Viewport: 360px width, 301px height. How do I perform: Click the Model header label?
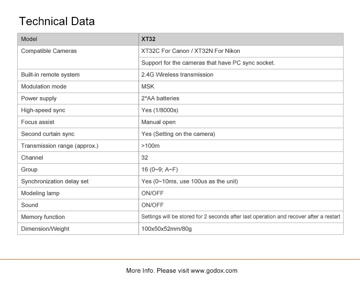tap(29, 39)
